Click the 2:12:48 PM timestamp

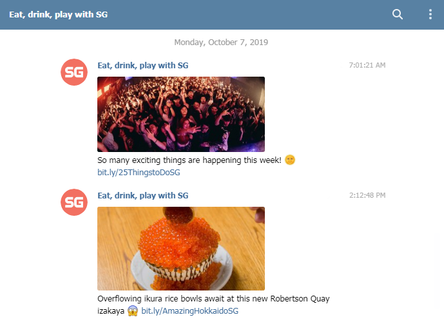pos(367,195)
